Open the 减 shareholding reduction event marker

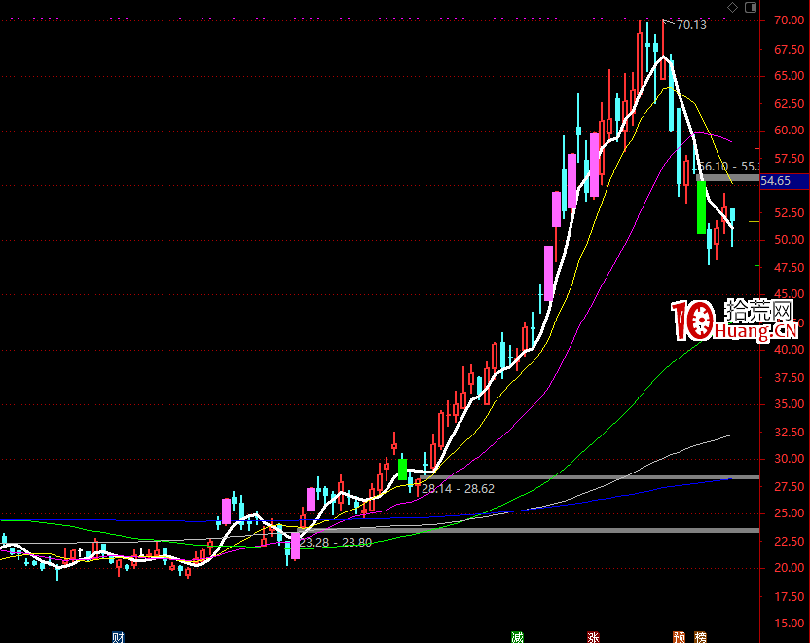pos(517,637)
